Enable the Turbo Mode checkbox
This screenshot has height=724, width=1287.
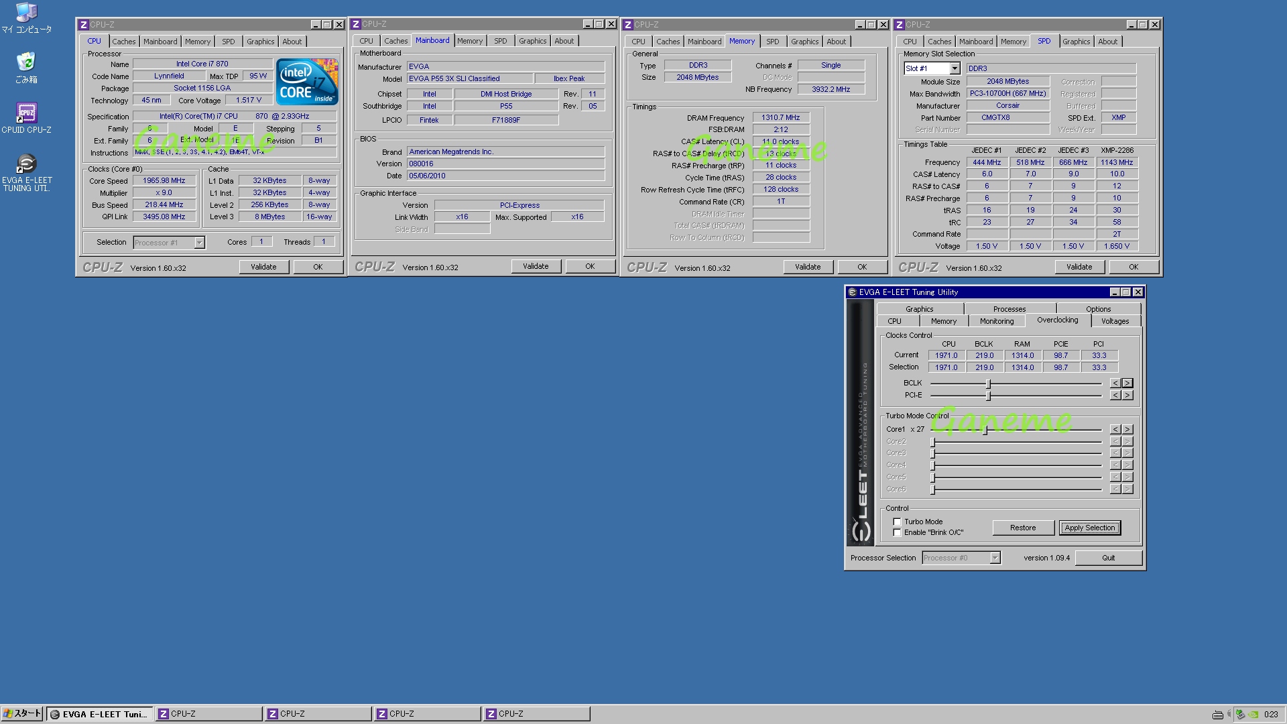click(897, 522)
